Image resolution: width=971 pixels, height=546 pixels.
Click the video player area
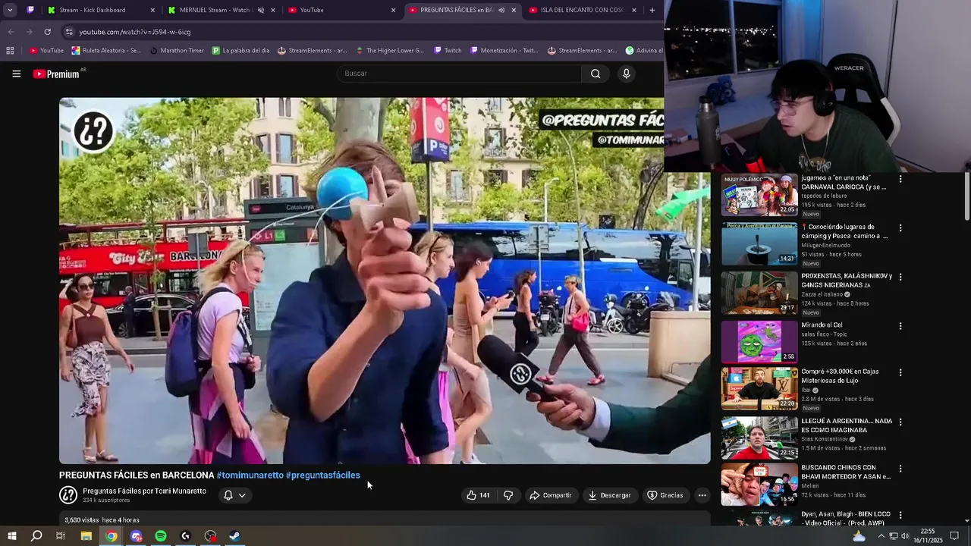point(385,281)
